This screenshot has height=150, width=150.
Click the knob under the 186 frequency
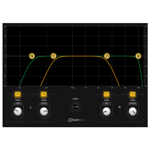17,111
